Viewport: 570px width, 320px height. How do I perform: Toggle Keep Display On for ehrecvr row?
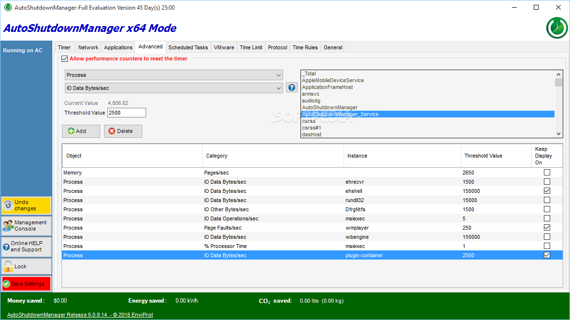[547, 182]
